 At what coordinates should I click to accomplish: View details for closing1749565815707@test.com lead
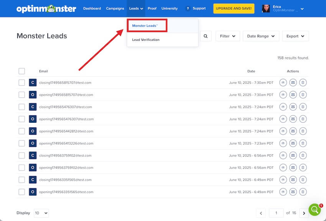click(x=283, y=82)
